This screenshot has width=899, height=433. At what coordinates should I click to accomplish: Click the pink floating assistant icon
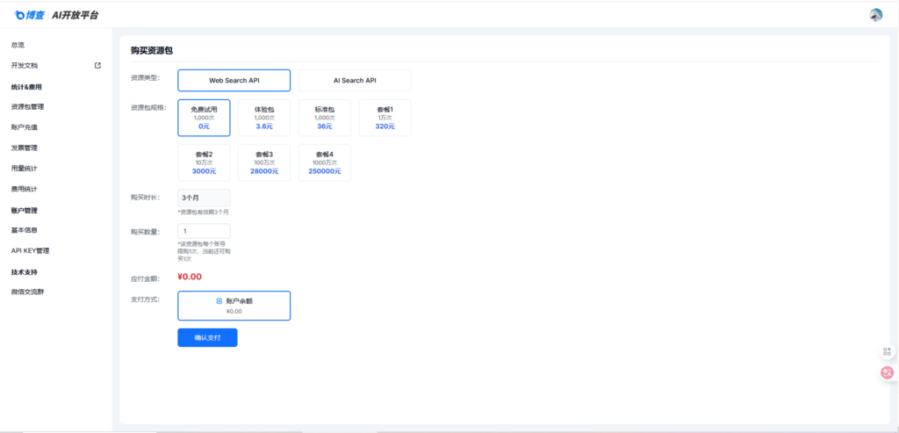[x=888, y=372]
